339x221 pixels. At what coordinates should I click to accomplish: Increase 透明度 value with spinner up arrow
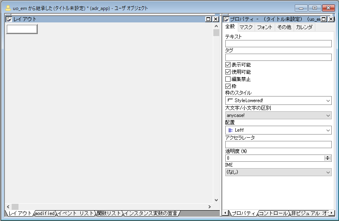(x=328, y=157)
